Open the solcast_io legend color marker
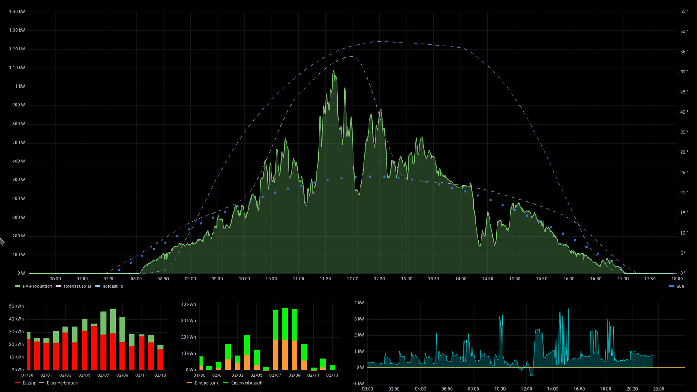The width and height of the screenshot is (697, 392). [98, 286]
